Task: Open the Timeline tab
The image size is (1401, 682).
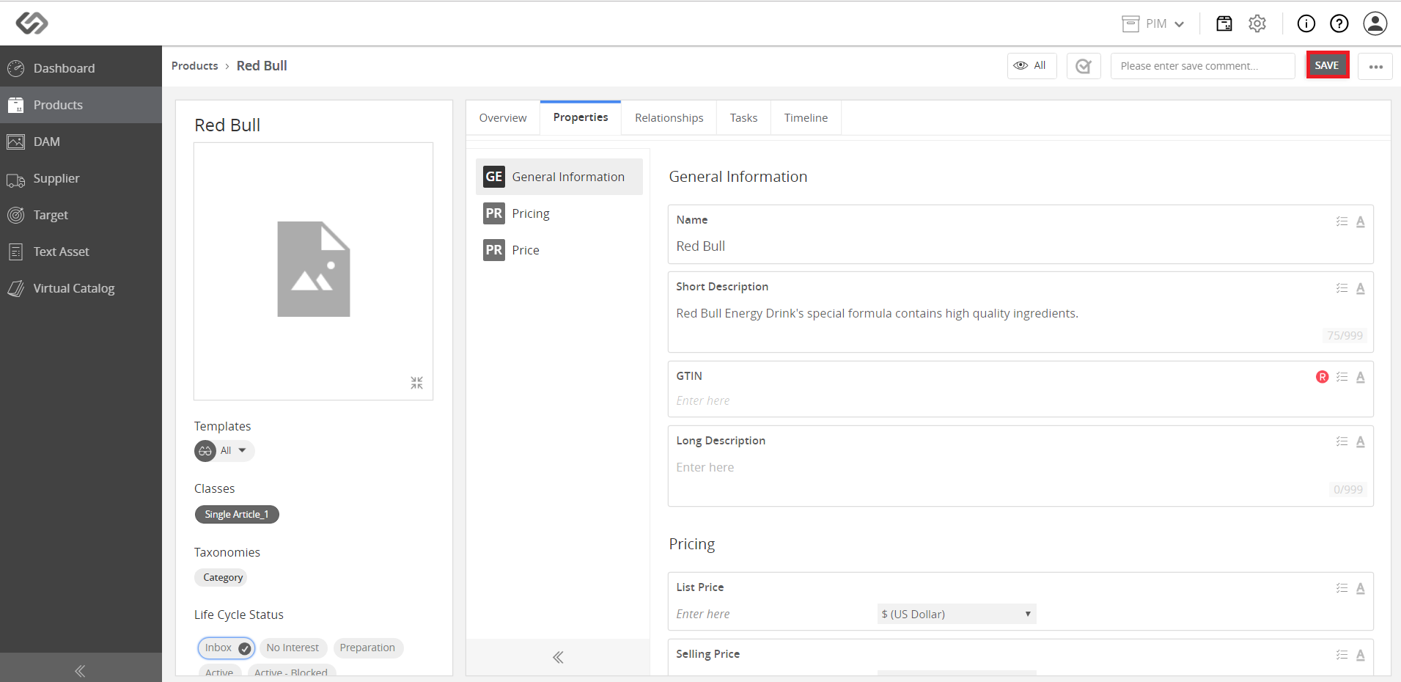Action: tap(806, 118)
